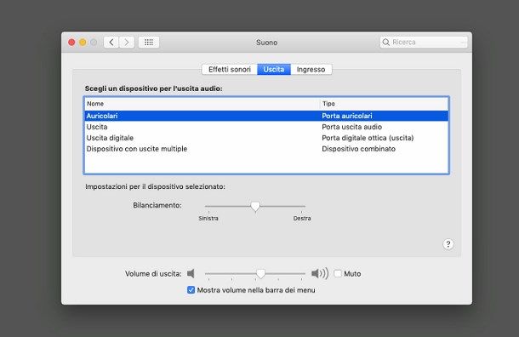Go back with the left chevron button
519x337 pixels.
[111, 43]
